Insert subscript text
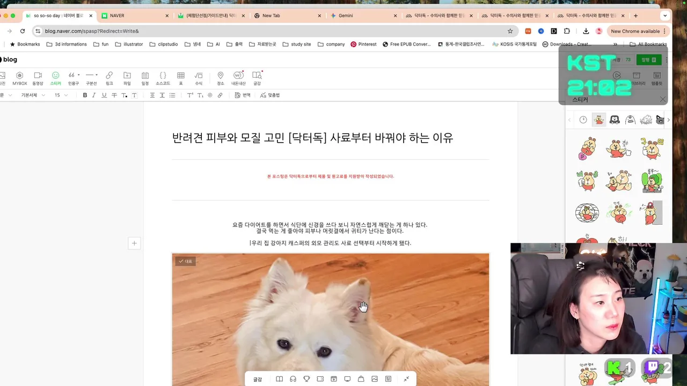Image resolution: width=687 pixels, height=386 pixels. 200,95
